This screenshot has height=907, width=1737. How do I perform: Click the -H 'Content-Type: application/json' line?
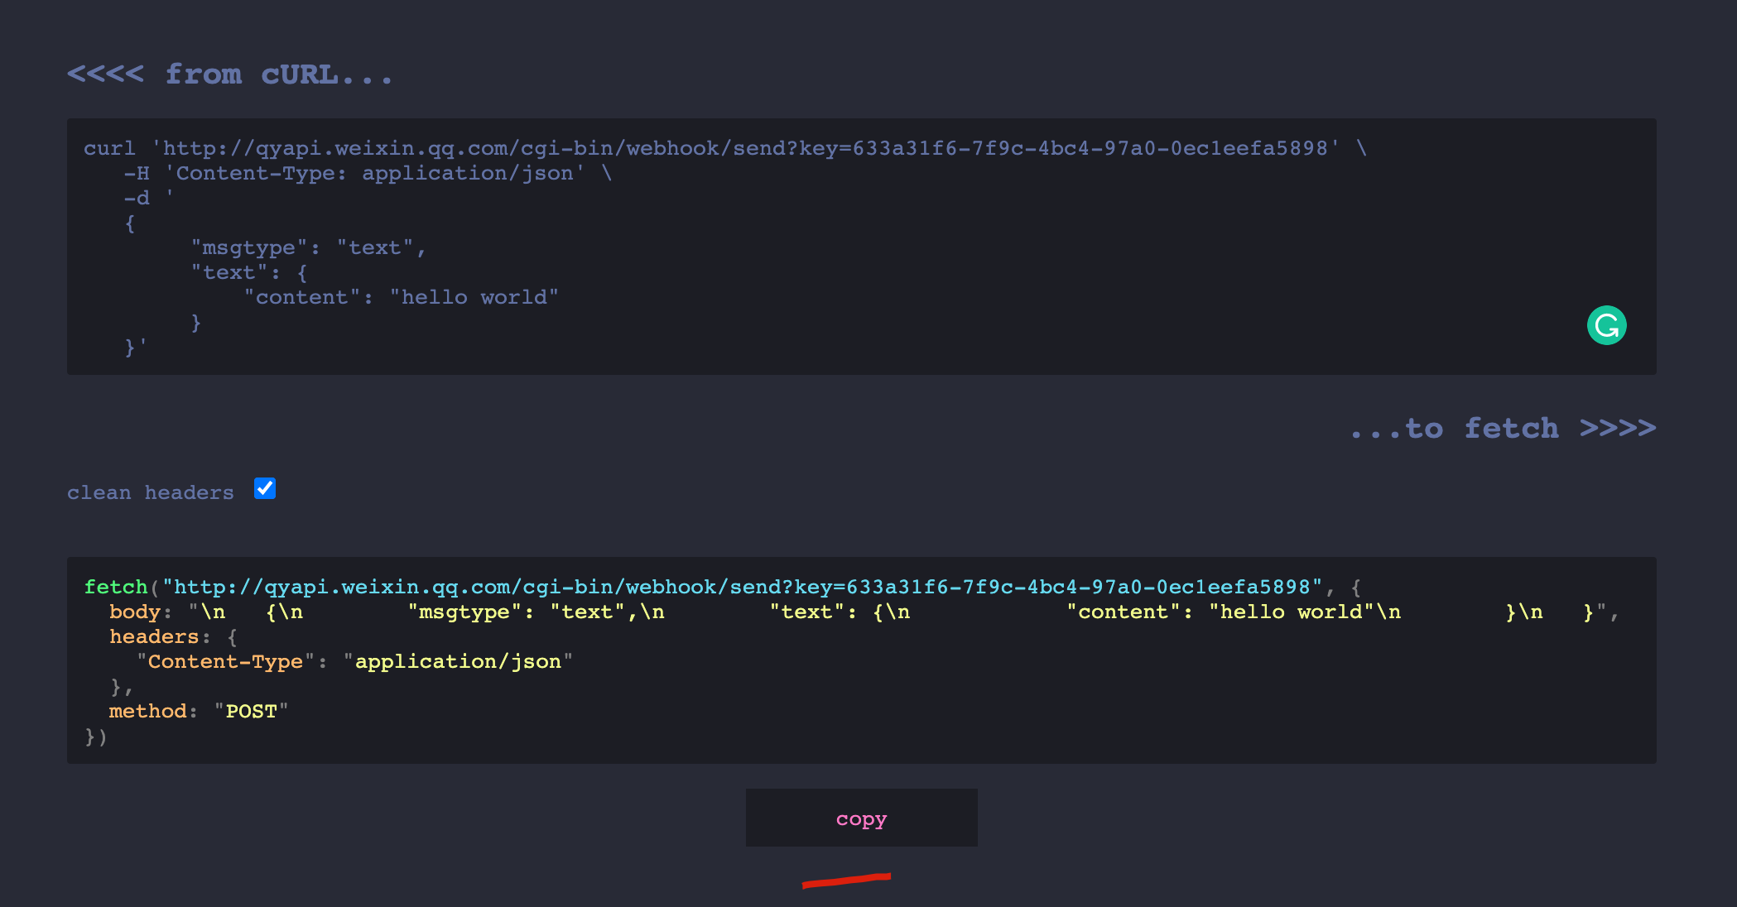[x=368, y=174]
